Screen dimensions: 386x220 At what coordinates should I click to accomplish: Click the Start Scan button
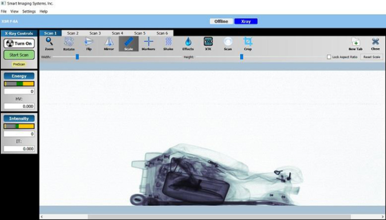coord(18,55)
